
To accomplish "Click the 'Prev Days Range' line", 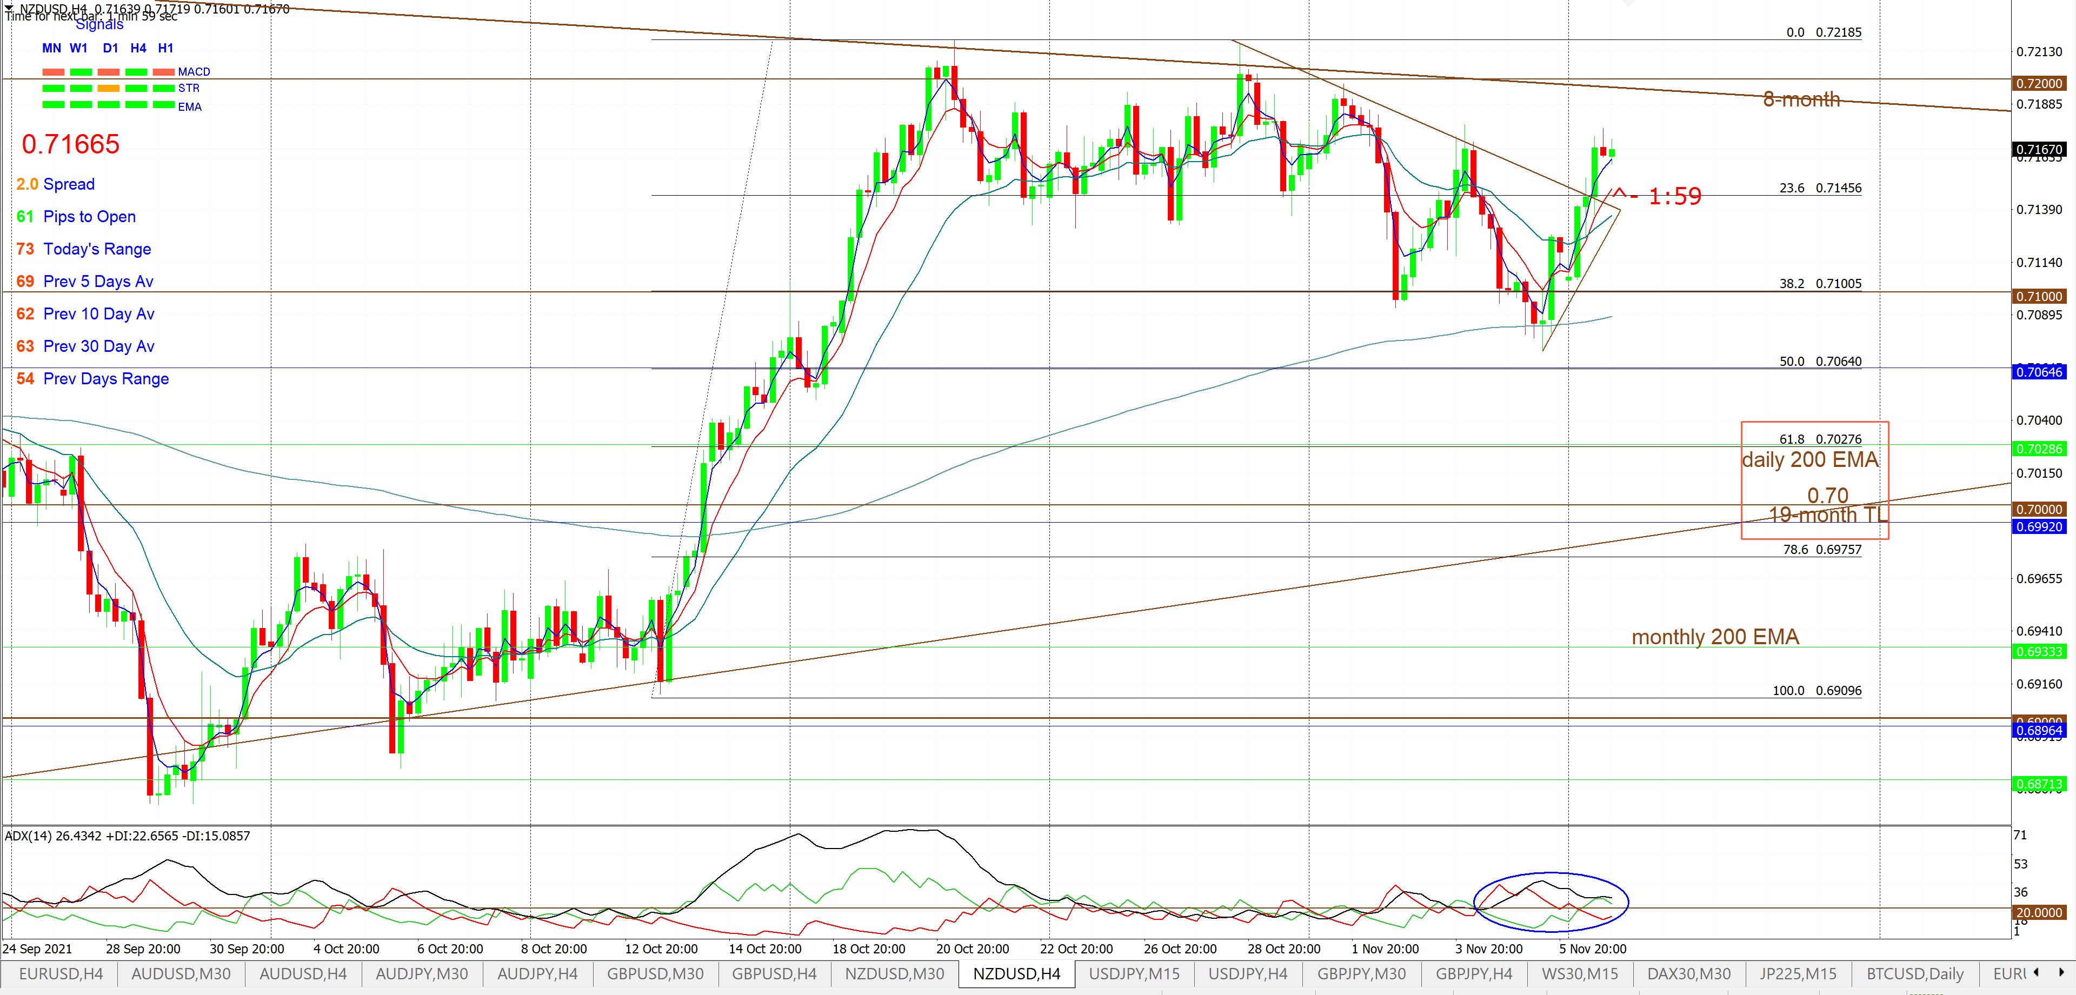I will pyautogui.click(x=92, y=379).
